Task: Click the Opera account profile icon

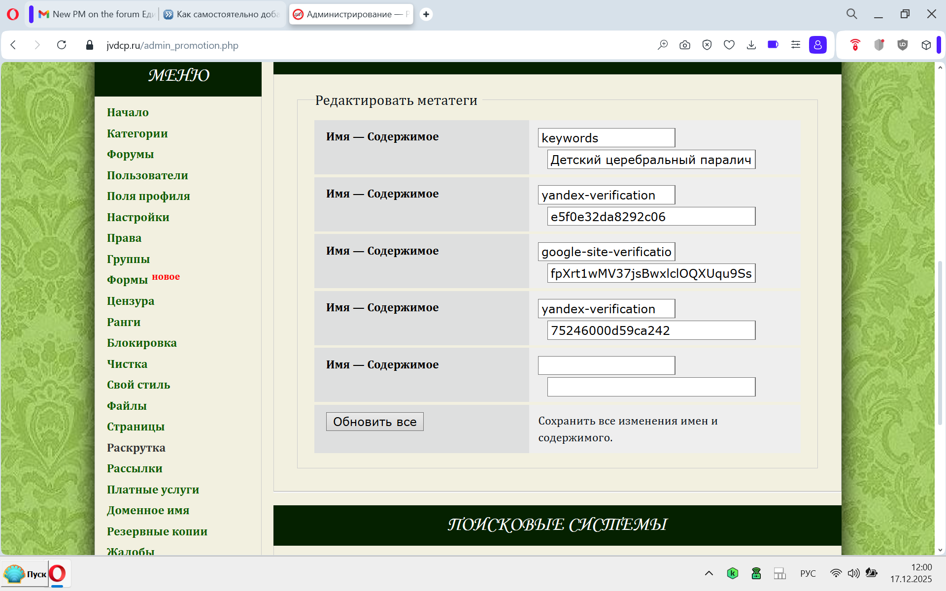Action: tap(817, 45)
